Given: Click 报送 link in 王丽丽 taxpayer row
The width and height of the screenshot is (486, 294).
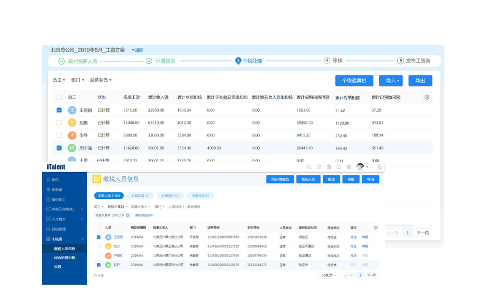Looking at the screenshot, I should click(353, 237).
